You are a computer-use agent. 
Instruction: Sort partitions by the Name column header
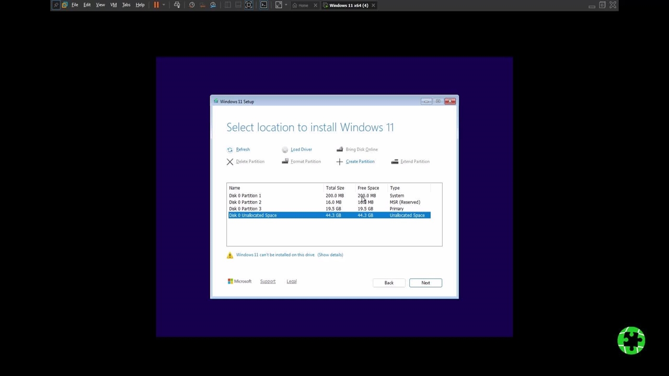click(275, 188)
